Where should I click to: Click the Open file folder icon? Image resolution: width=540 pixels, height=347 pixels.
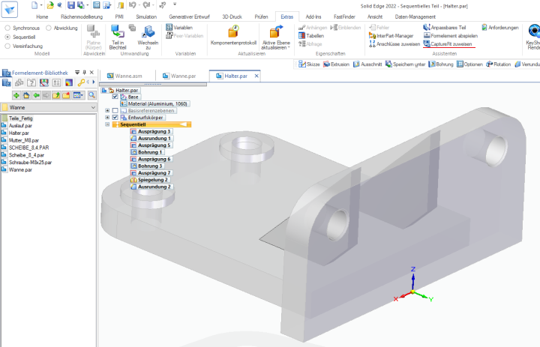pos(50,4)
